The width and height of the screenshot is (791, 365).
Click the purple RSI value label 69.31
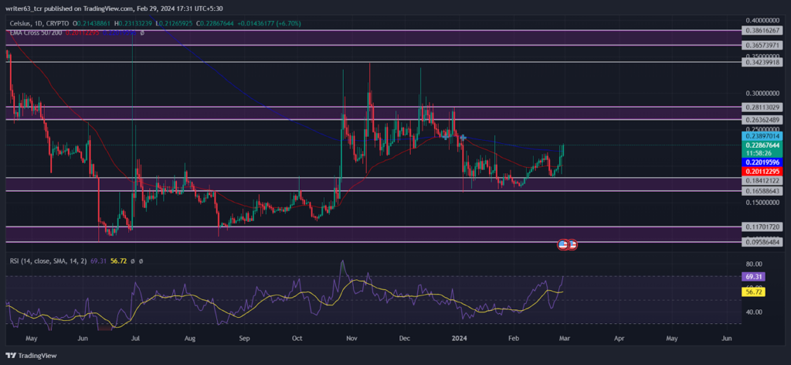point(754,277)
